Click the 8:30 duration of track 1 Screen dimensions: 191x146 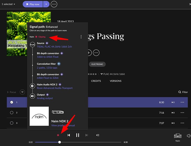pos(162,102)
